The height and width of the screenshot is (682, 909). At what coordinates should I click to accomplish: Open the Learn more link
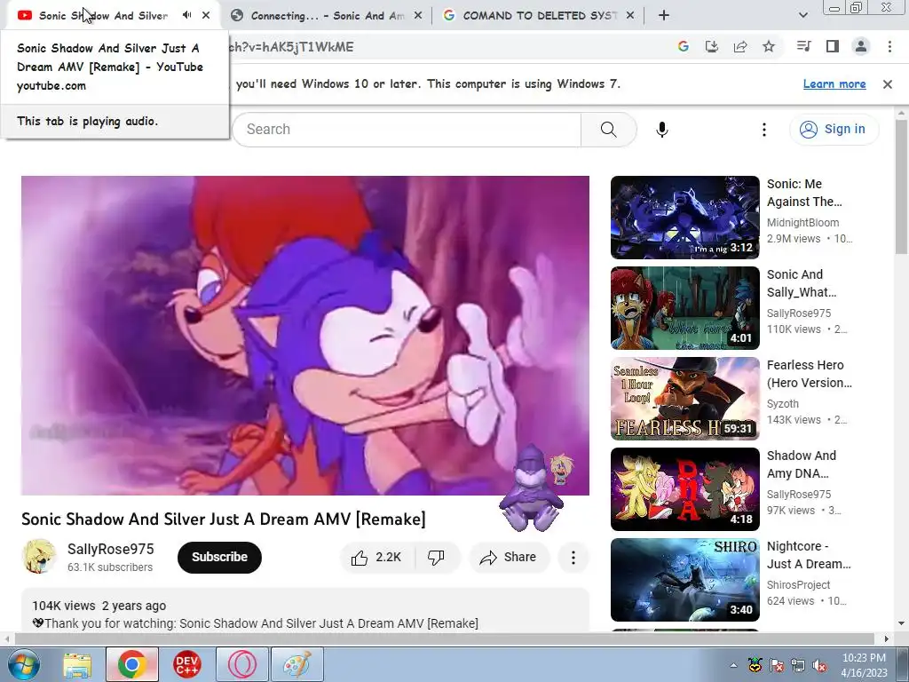[834, 84]
